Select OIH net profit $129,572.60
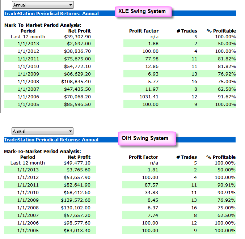 point(76,200)
